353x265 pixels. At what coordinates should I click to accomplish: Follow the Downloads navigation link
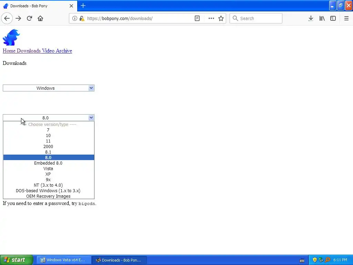click(x=29, y=51)
